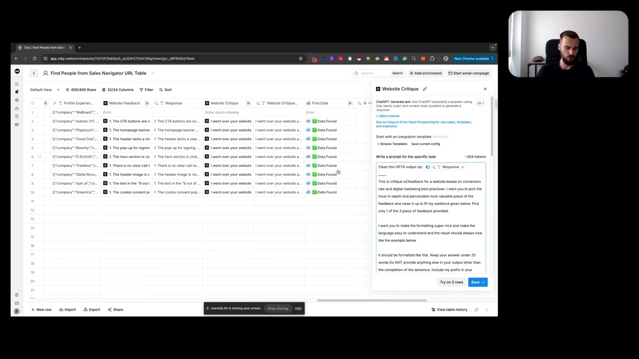Click Add enrichment
This screenshot has height=359, width=639.
point(425,73)
